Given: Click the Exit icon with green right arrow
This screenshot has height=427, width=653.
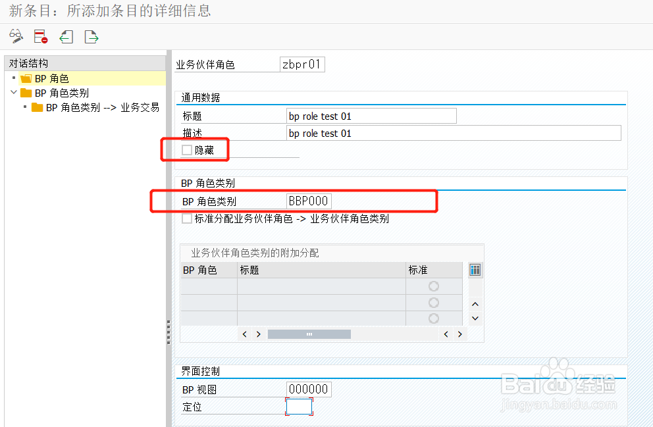Looking at the screenshot, I should coord(91,37).
